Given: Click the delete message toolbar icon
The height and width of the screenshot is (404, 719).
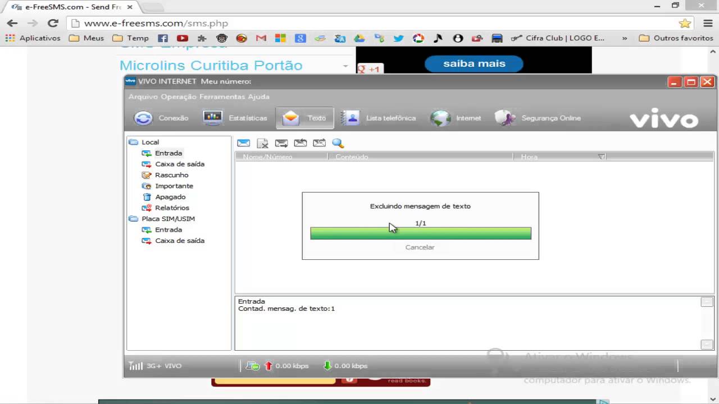Looking at the screenshot, I should coord(262,143).
